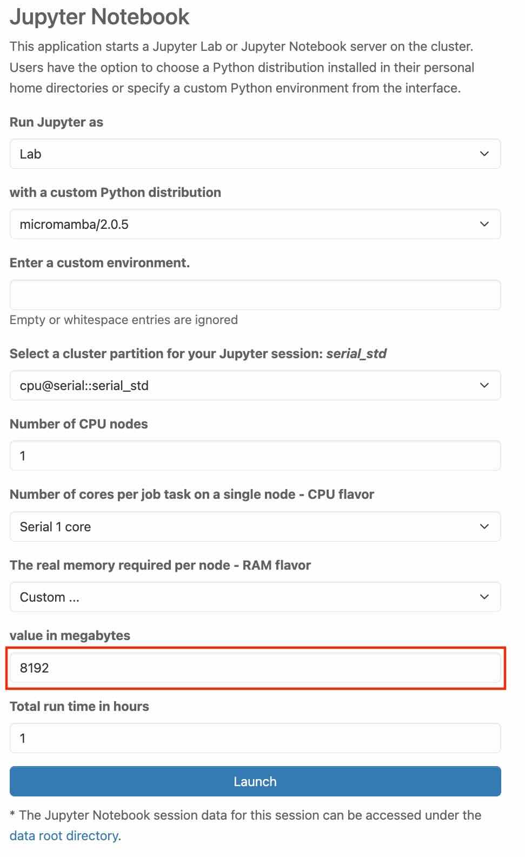The image size is (525, 857).
Task: Click the Total run time hours field
Action: pos(255,738)
